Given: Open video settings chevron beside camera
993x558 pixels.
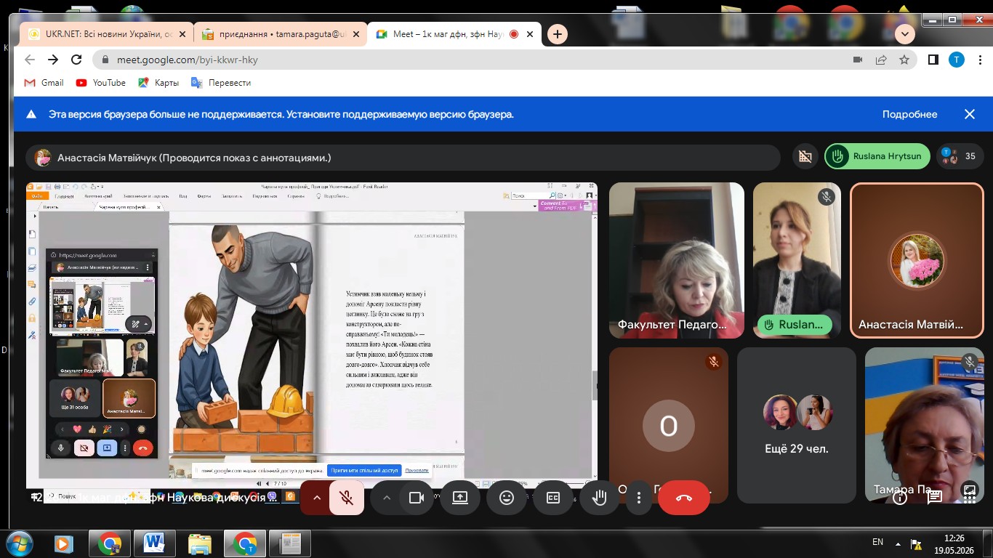Looking at the screenshot, I should click(387, 498).
